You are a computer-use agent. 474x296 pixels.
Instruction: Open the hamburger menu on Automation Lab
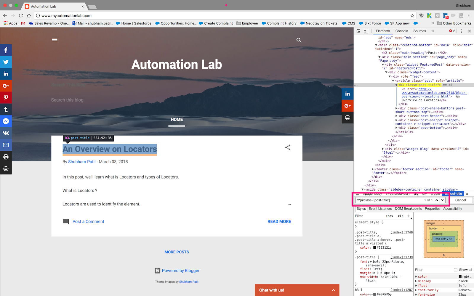pyautogui.click(x=55, y=39)
